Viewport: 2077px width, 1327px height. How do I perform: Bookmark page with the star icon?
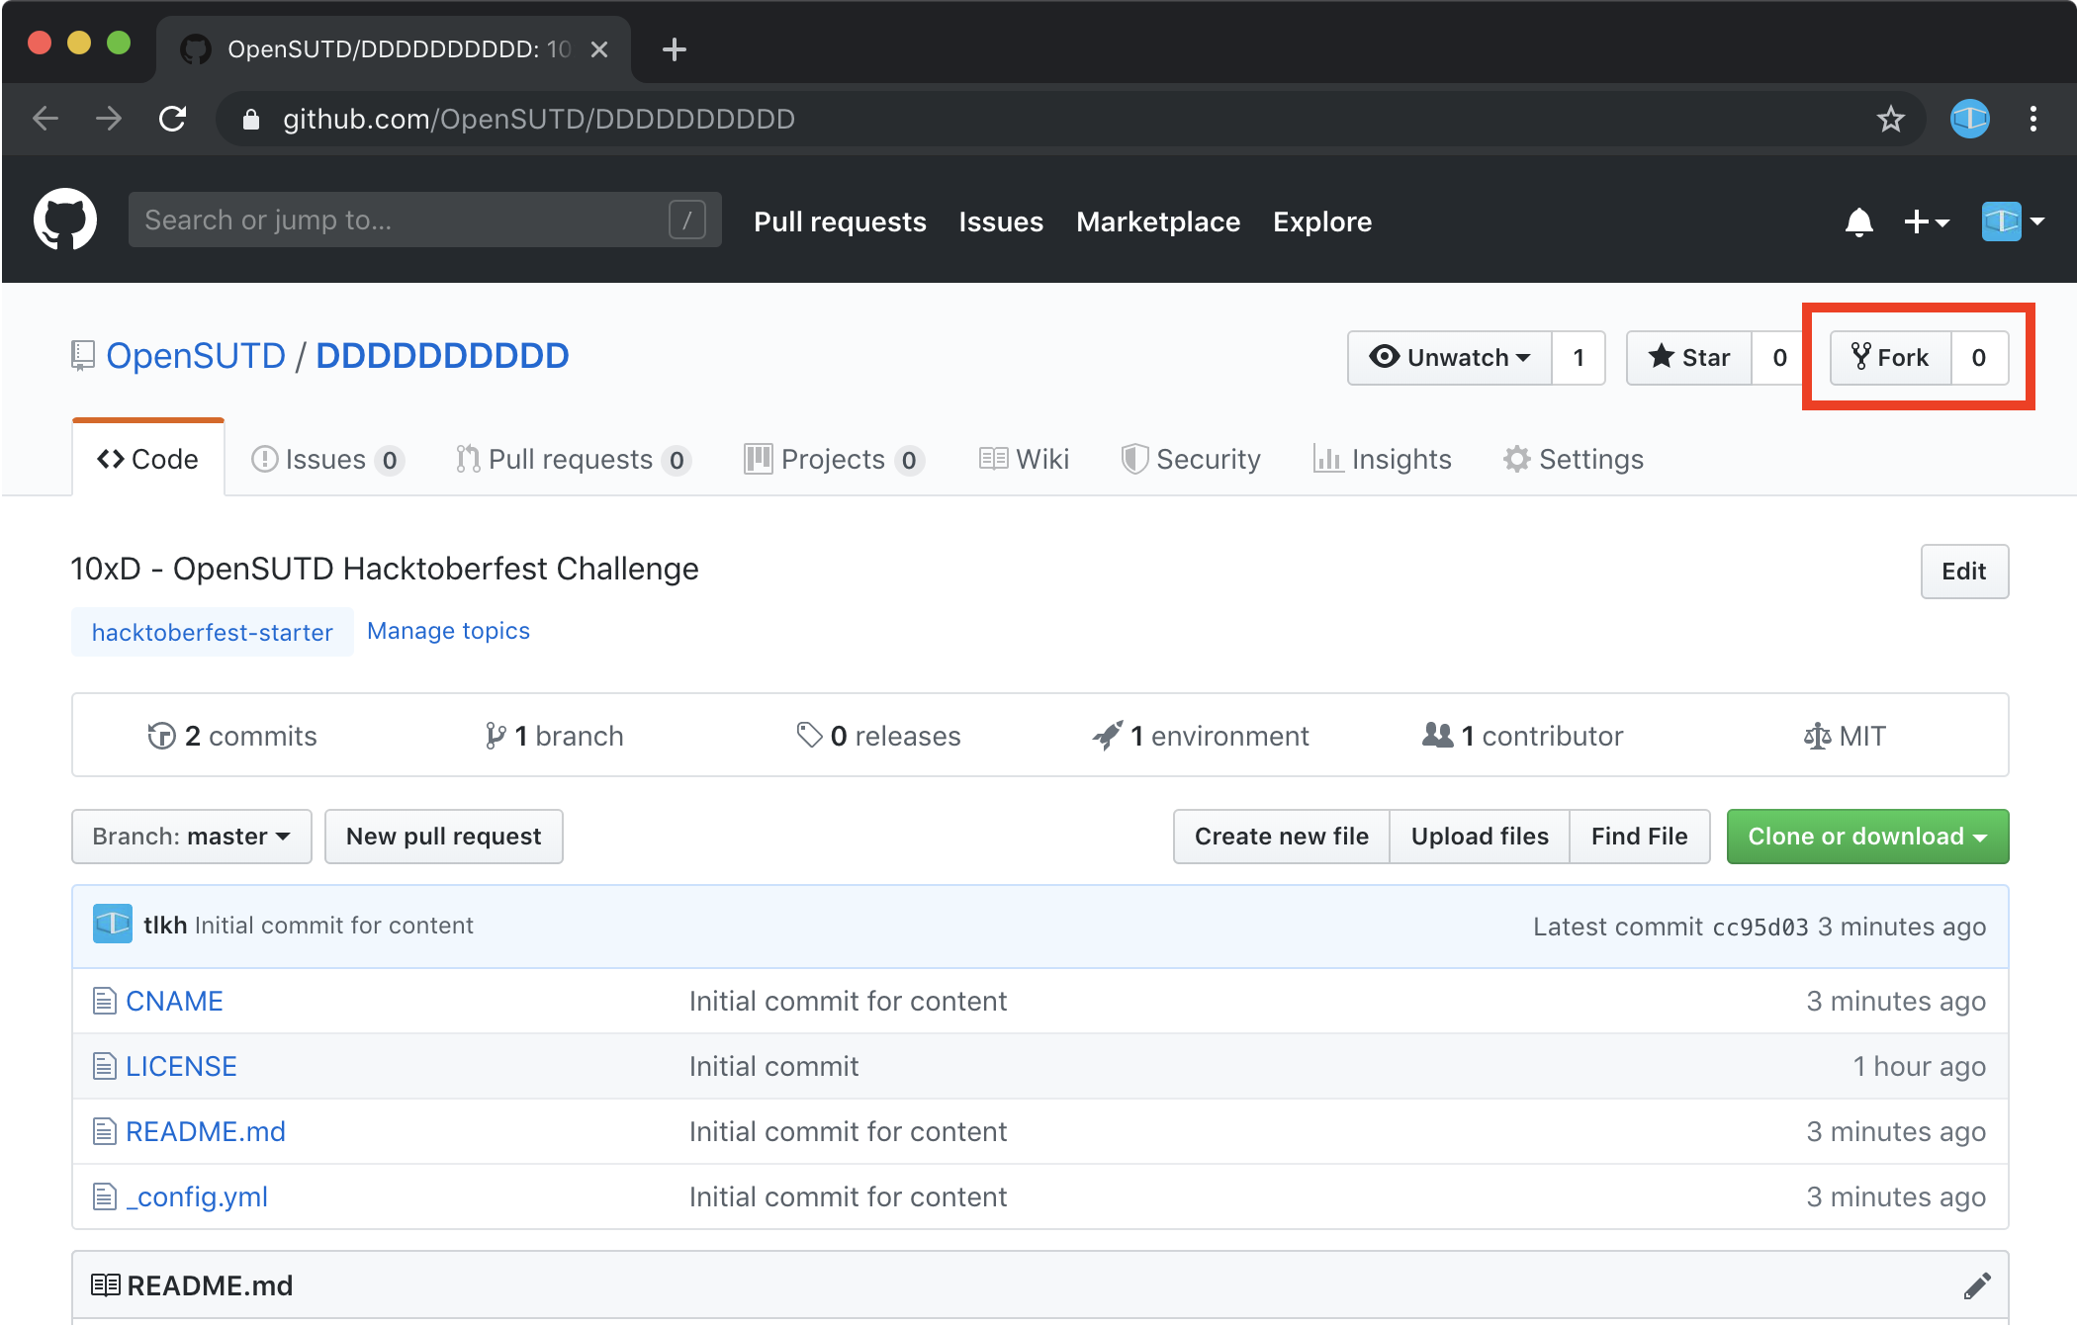coord(1890,120)
